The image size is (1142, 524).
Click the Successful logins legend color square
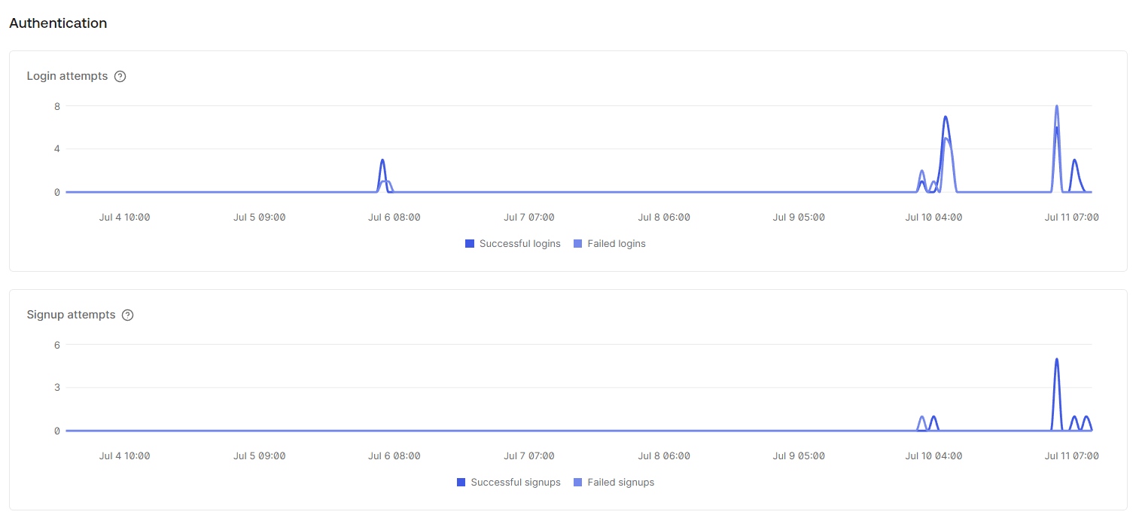[x=470, y=244]
